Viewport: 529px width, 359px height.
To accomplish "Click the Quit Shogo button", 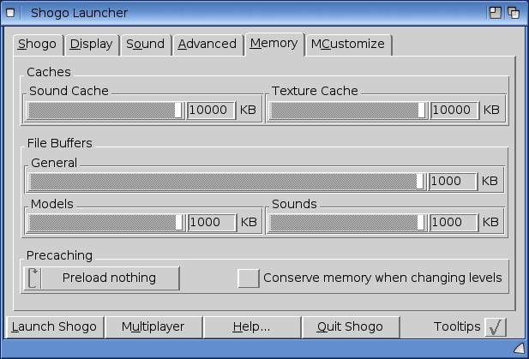I will [x=351, y=327].
